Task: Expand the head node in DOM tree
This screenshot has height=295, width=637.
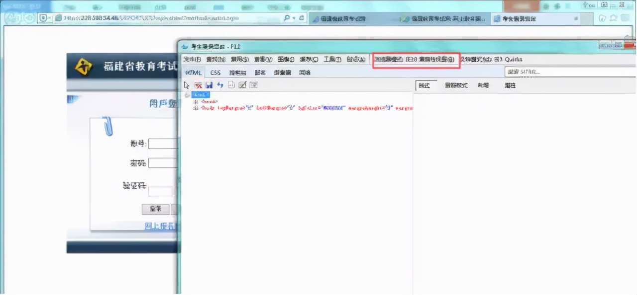Action: [x=195, y=101]
